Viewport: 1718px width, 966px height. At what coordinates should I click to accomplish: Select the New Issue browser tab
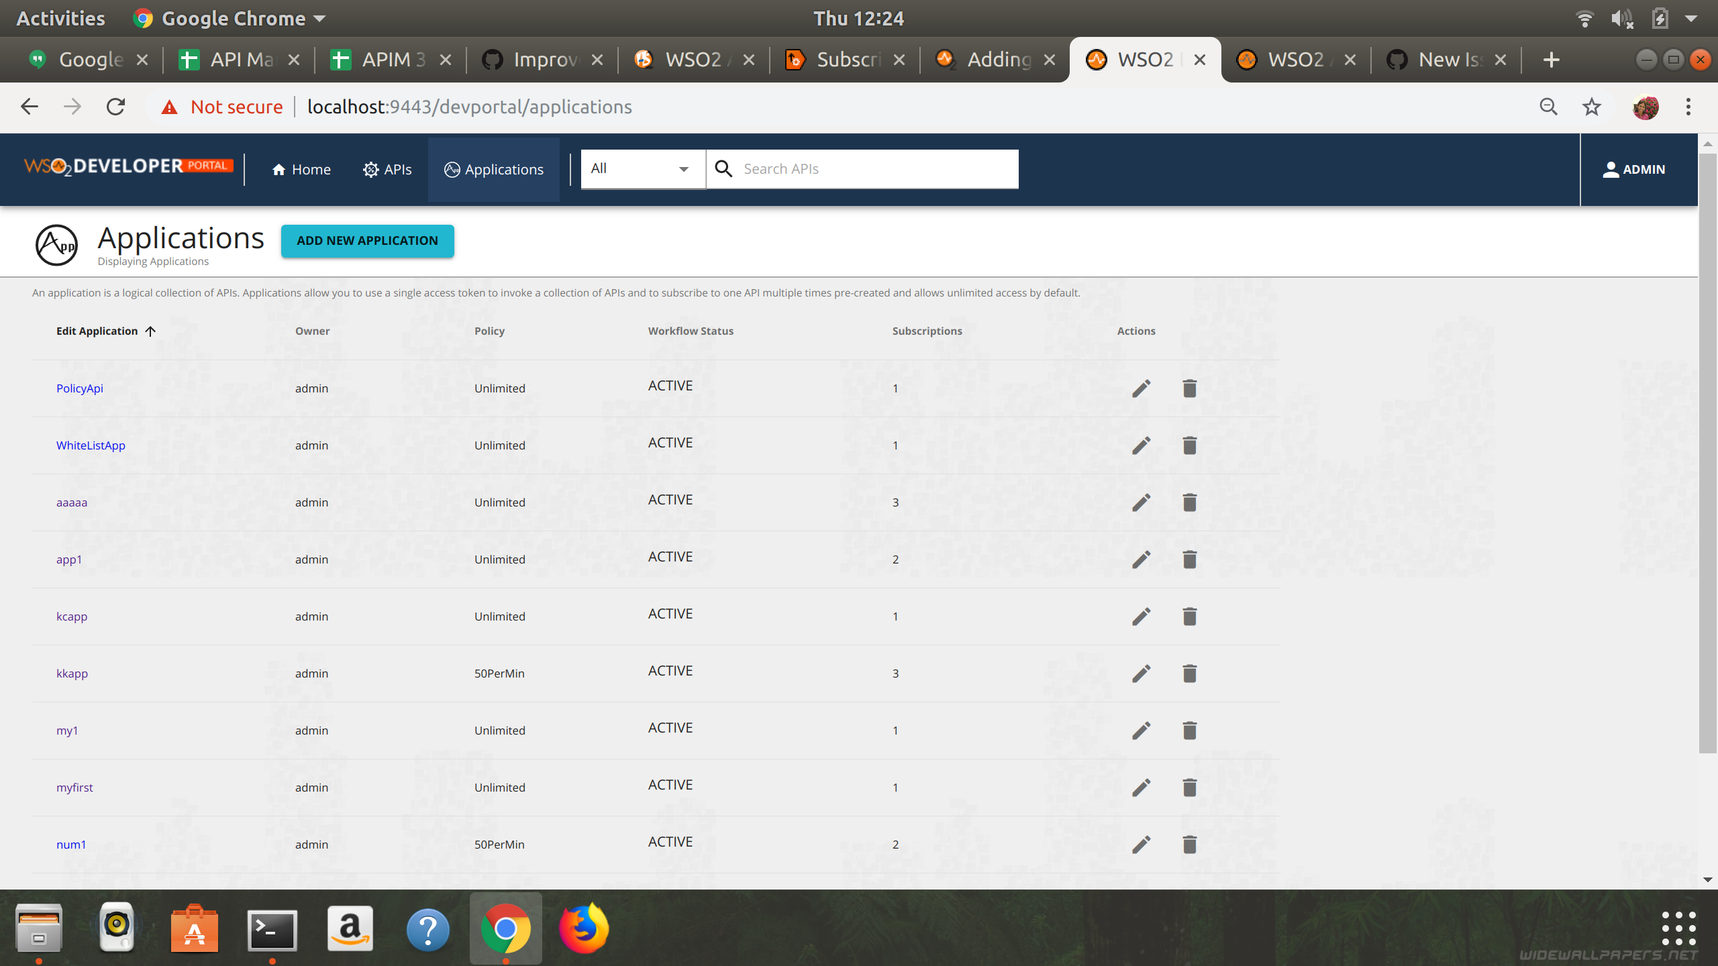click(1443, 59)
